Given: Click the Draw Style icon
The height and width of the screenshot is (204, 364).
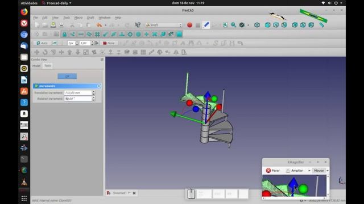Looking at the screenshot, I should (x=242, y=25).
